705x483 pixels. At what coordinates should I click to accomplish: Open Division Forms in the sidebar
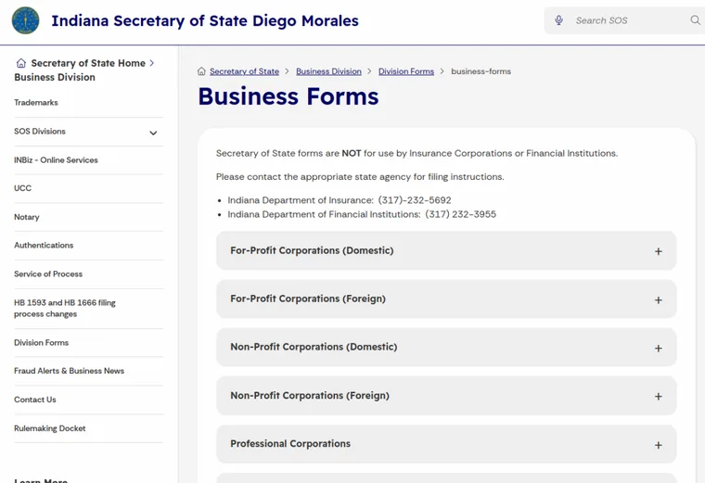pos(42,343)
